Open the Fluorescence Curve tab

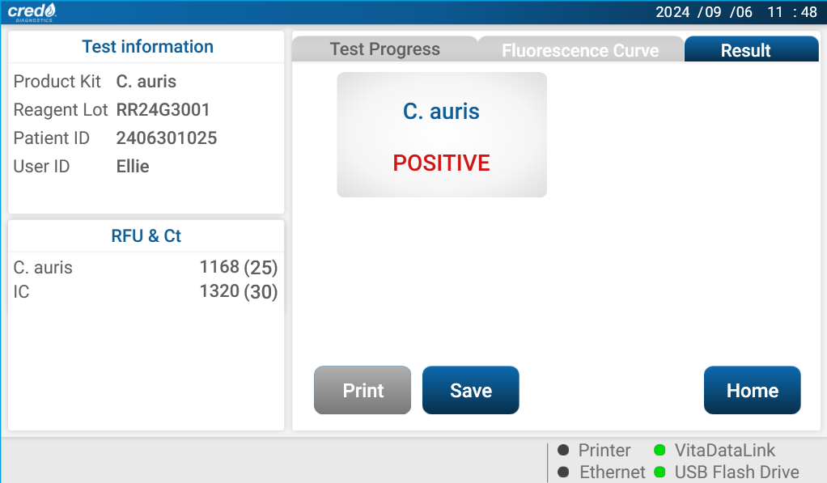[x=580, y=50]
